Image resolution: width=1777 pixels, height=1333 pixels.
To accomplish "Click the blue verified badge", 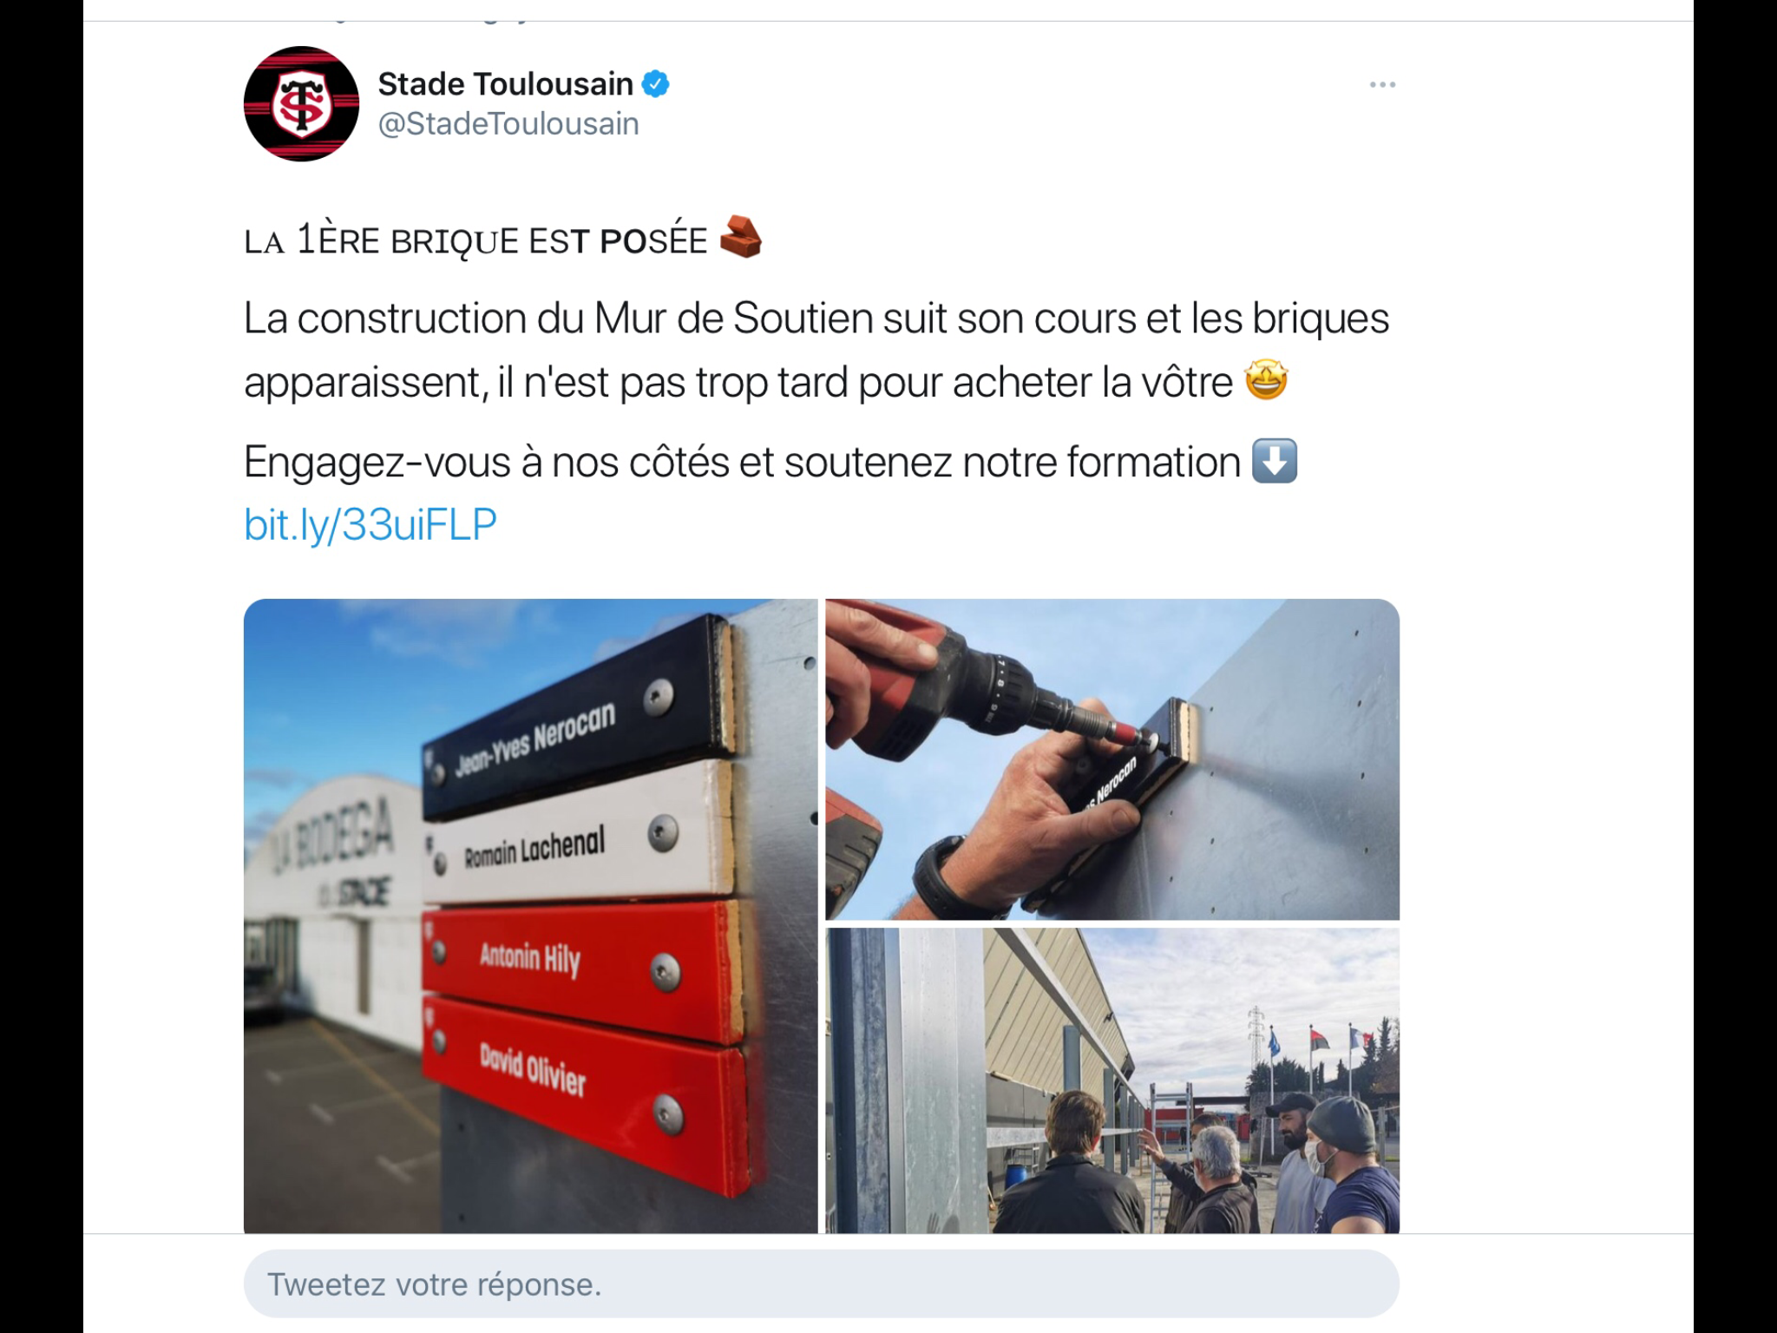I will pos(655,84).
